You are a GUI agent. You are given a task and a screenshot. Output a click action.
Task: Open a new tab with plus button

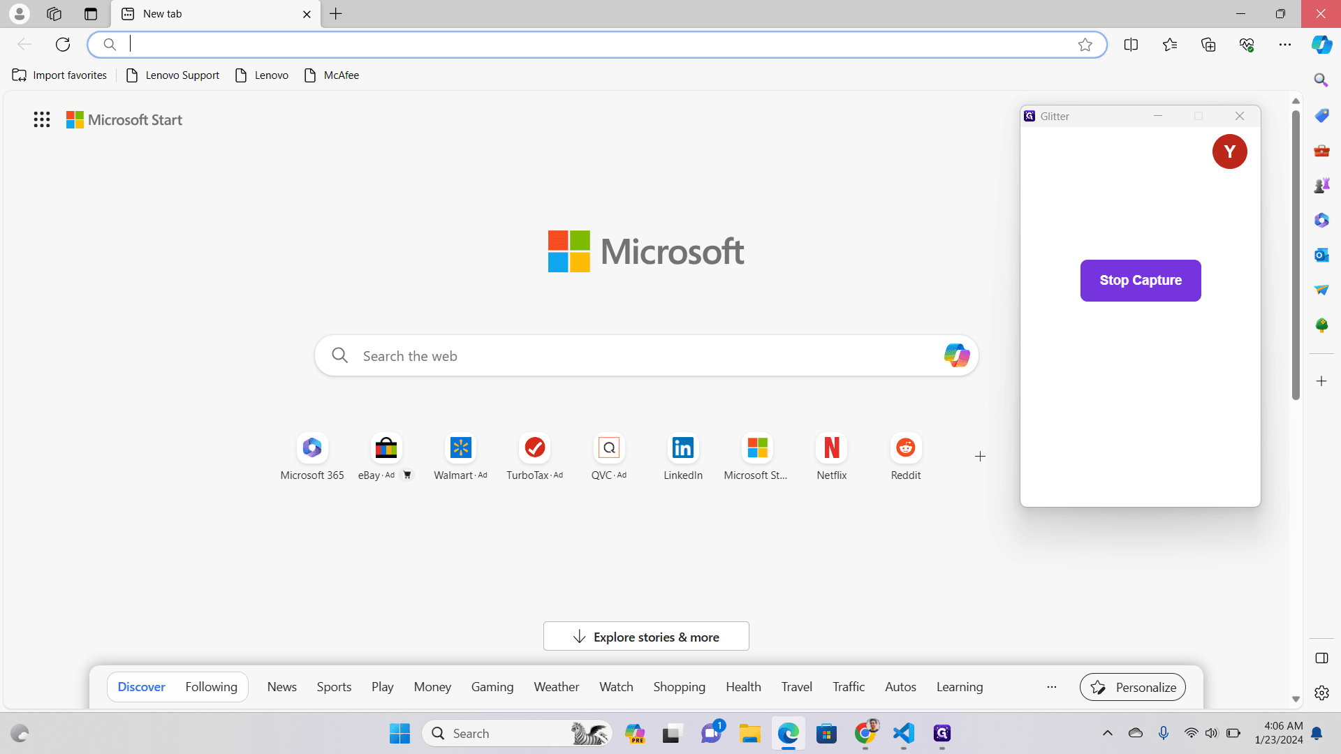click(x=336, y=14)
